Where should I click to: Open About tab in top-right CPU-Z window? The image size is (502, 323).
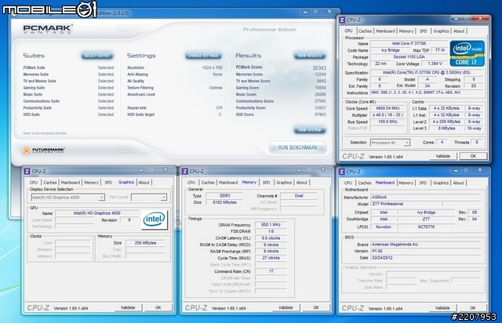459,31
